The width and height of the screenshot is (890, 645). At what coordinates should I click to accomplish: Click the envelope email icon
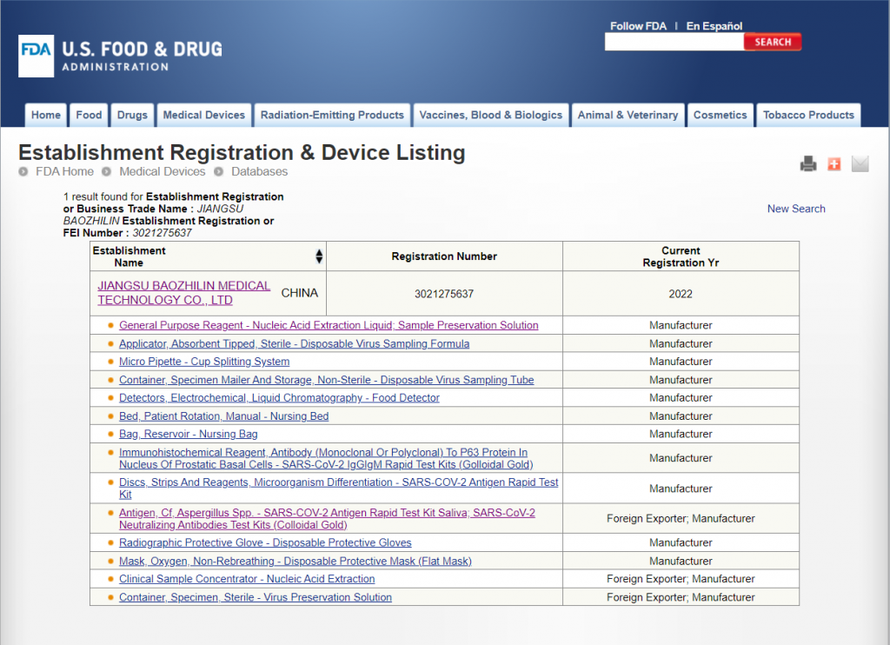tap(860, 163)
